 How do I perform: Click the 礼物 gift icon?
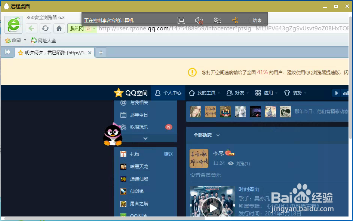[123, 154]
